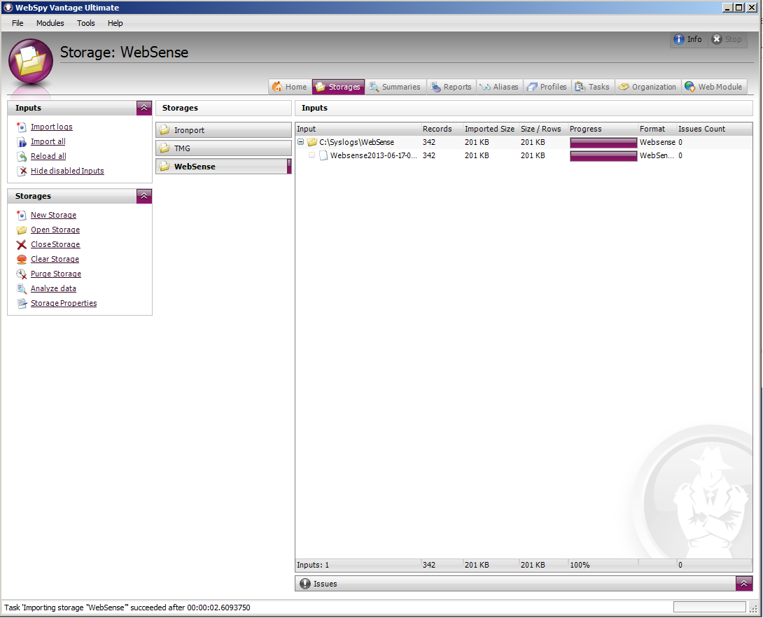Click the C:\Syslogs\WebSense folder icon
The width and height of the screenshot is (763, 618).
coord(312,142)
